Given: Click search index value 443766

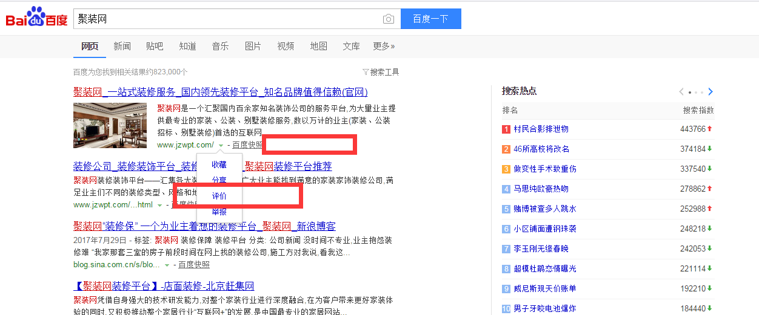Looking at the screenshot, I should 693,129.
